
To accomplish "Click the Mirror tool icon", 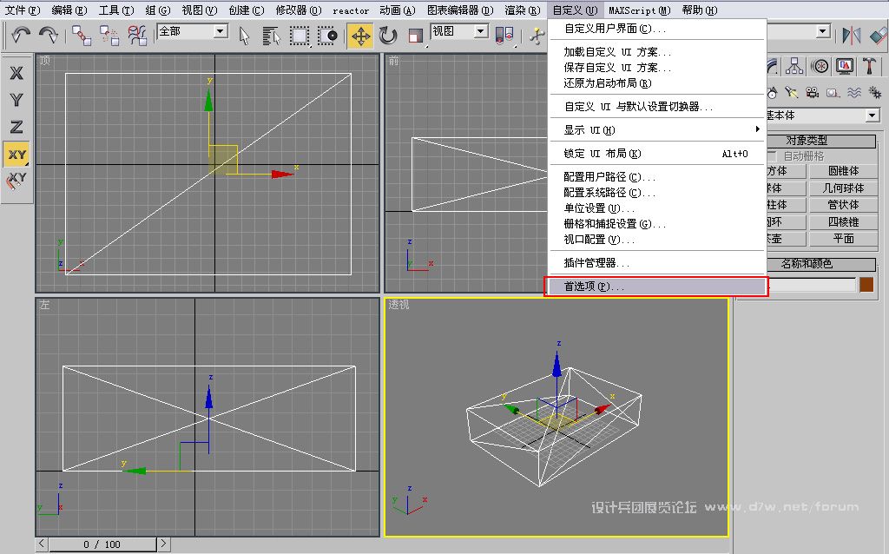I will pyautogui.click(x=851, y=35).
